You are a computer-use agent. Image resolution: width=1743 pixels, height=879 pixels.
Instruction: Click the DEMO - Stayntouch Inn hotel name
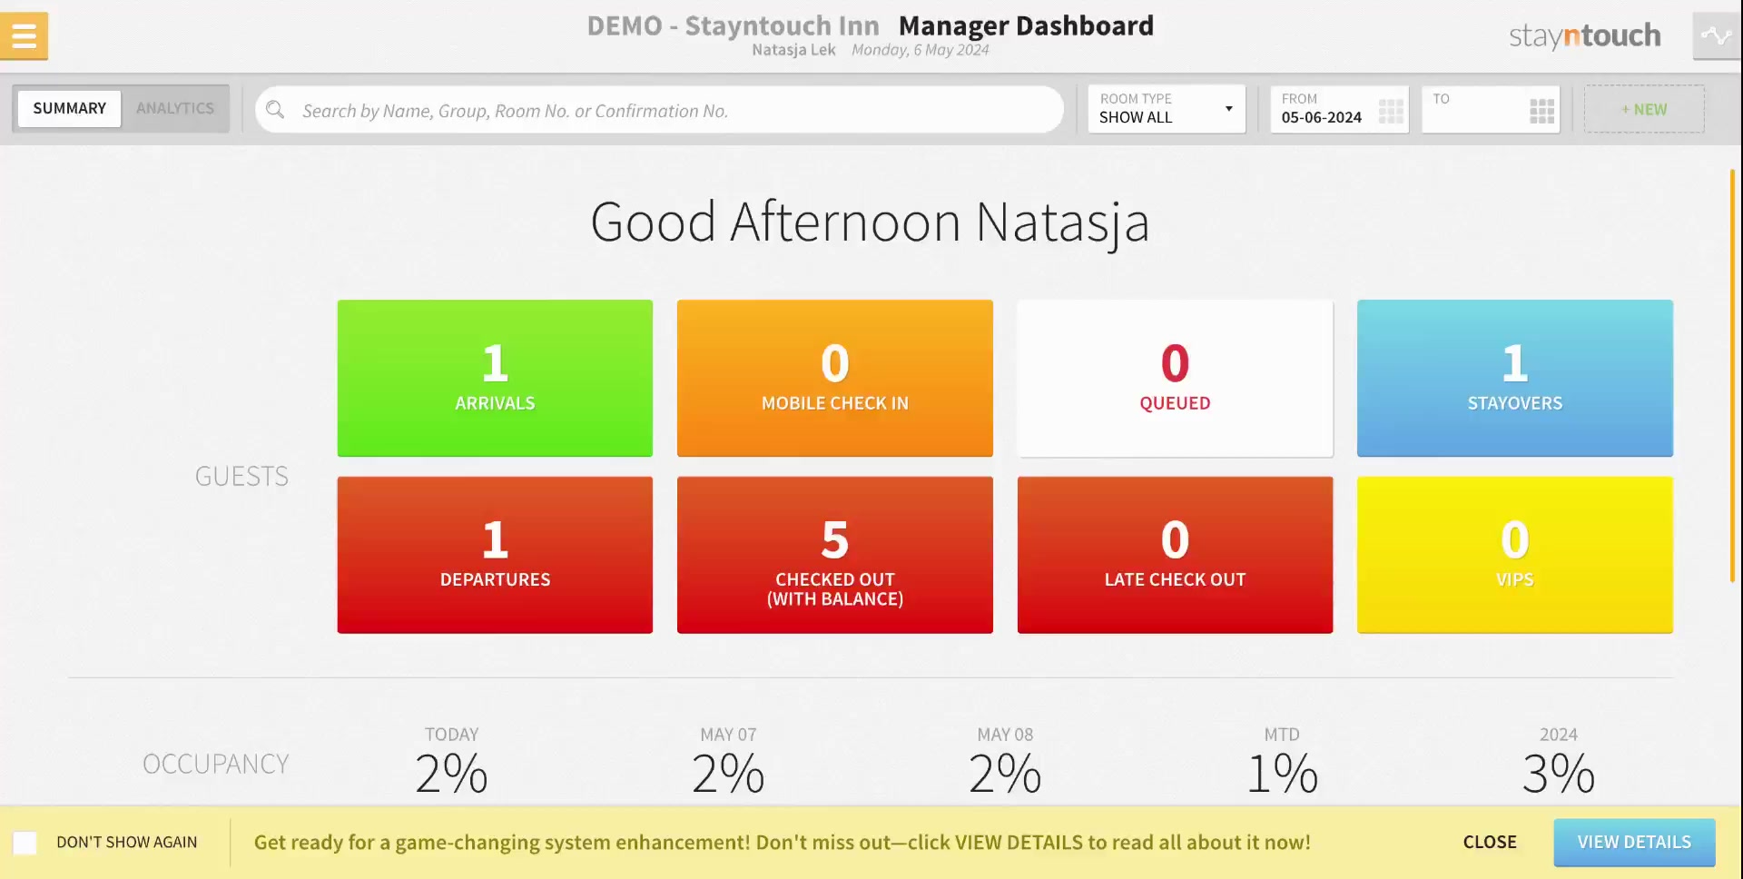[733, 25]
